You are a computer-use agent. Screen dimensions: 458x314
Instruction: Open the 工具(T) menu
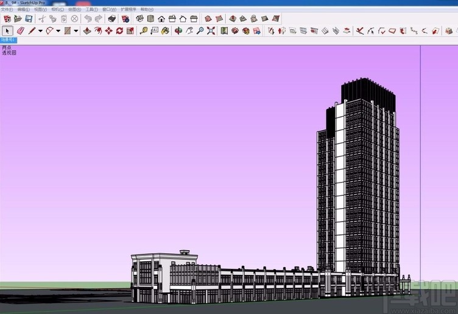(x=91, y=9)
